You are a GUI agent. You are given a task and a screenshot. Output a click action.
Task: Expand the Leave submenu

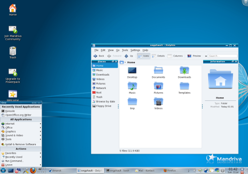(21, 165)
